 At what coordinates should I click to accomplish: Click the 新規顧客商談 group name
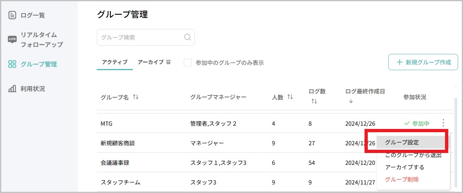118,143
